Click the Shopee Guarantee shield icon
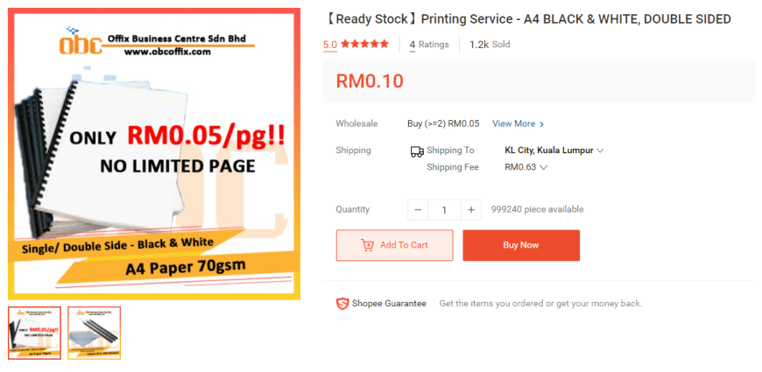Image resolution: width=762 pixels, height=372 pixels. click(x=342, y=304)
